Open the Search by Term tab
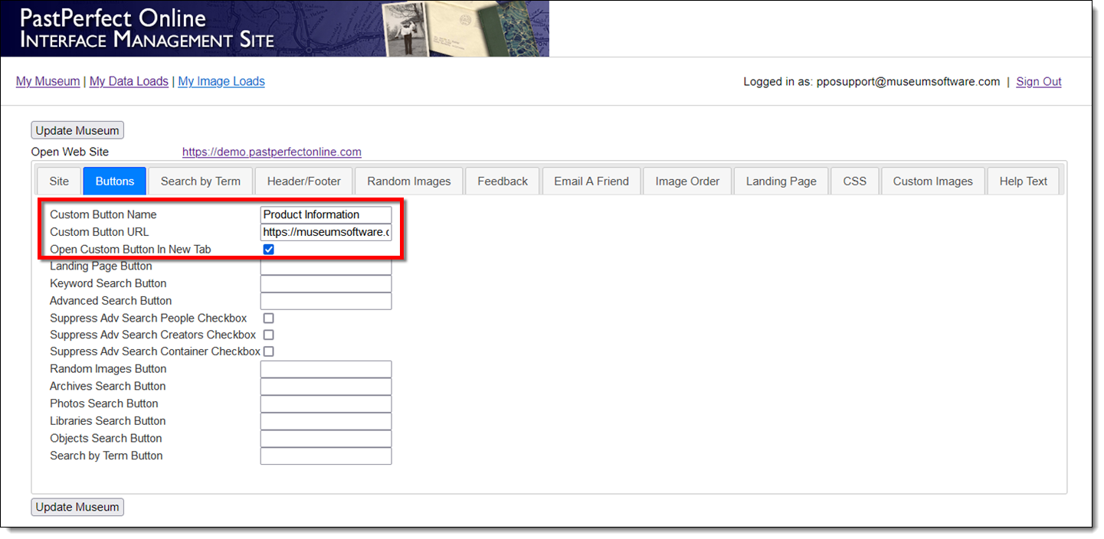This screenshot has height=539, width=1104. coord(200,181)
